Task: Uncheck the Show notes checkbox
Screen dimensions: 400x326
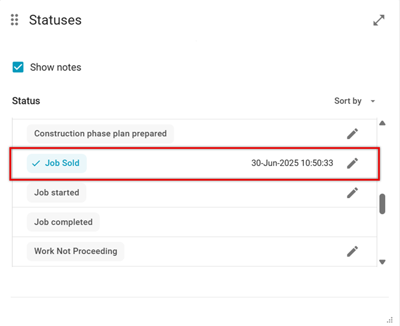Action: pyautogui.click(x=18, y=67)
